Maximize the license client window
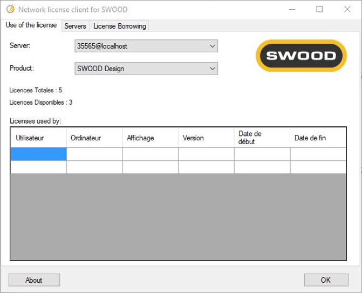Image resolution: width=362 pixels, height=293 pixels. 319,9
